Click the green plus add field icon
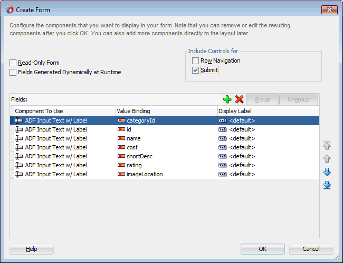The image size is (343, 263). click(x=227, y=99)
